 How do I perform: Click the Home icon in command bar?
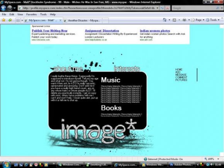165,20
